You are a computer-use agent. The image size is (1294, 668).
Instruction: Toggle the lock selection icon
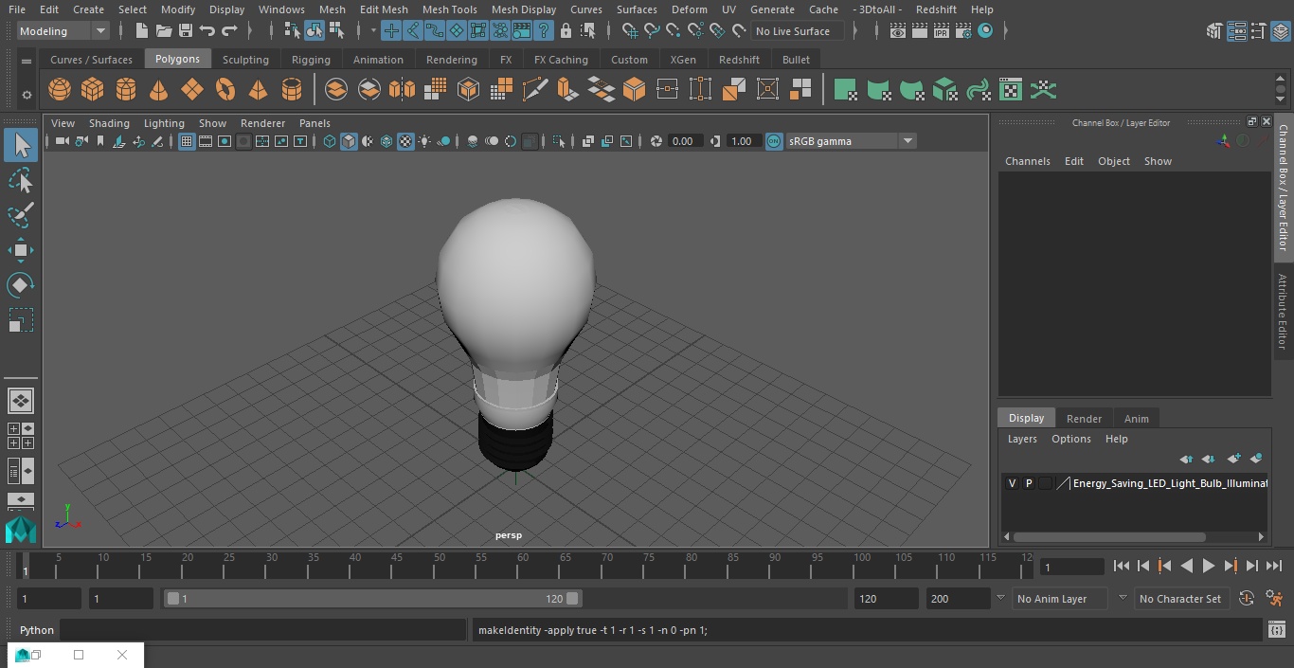coord(566,31)
